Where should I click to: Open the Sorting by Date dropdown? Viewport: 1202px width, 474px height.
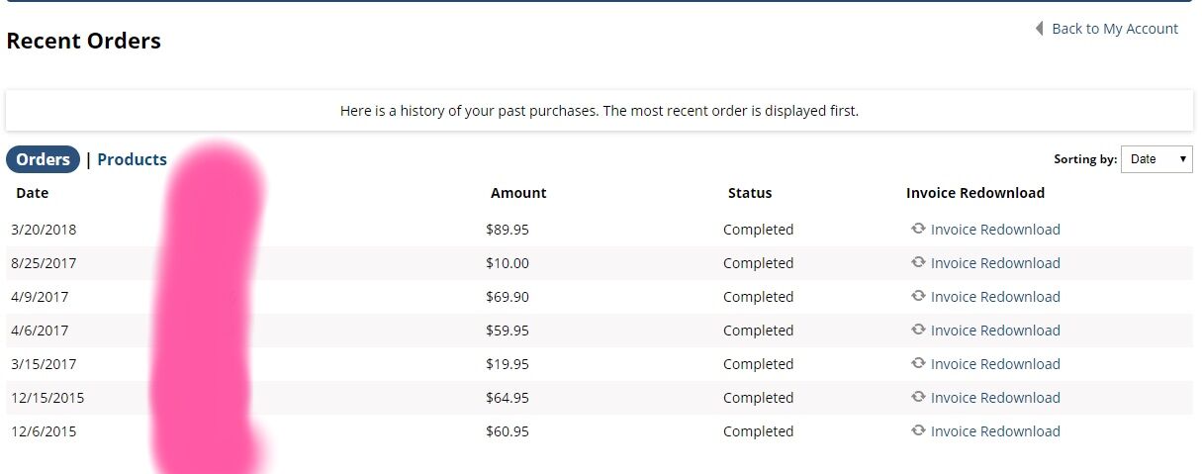click(x=1156, y=159)
